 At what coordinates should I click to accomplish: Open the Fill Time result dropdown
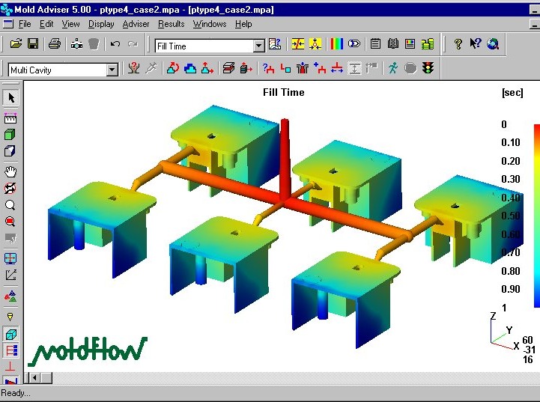click(259, 46)
